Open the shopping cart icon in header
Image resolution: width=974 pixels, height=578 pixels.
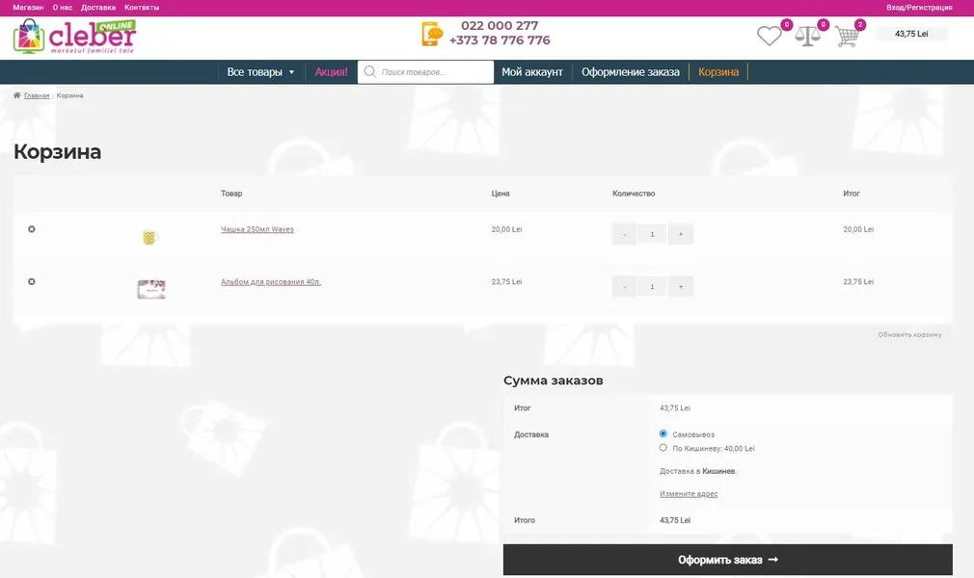point(847,36)
